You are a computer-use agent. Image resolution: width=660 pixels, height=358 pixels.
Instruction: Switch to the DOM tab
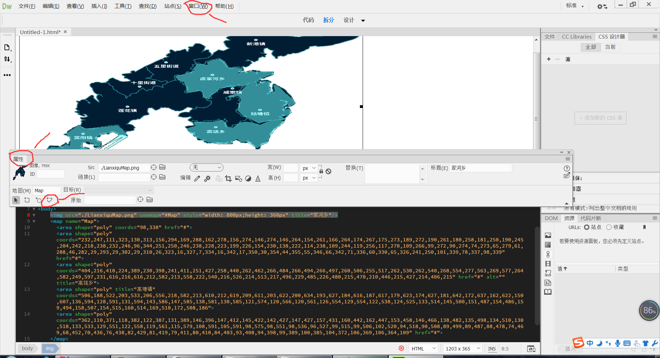click(551, 218)
